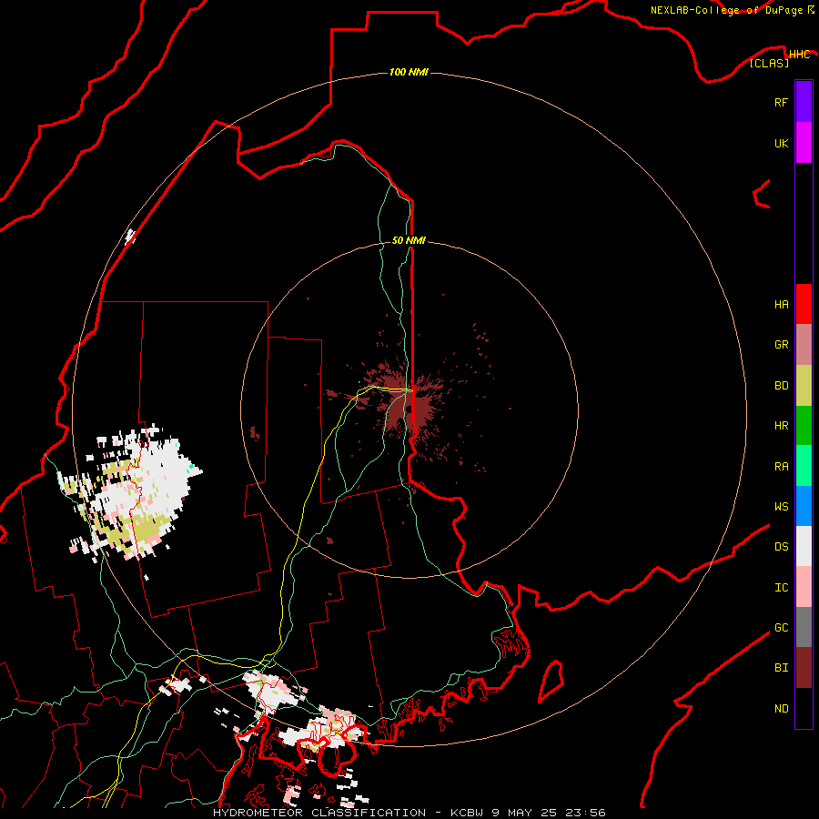Click the WS legend label
819x819 pixels.
tap(781, 507)
